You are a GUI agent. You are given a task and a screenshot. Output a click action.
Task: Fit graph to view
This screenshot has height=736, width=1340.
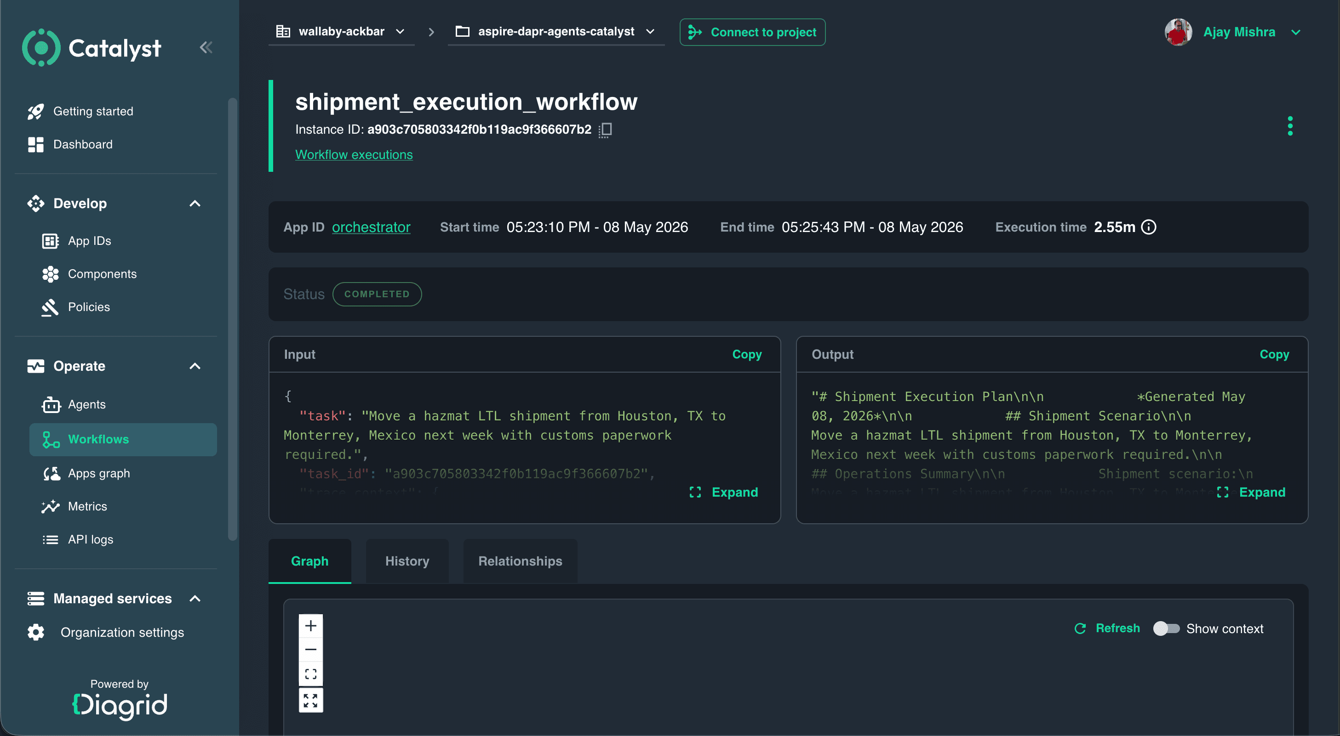click(x=310, y=674)
